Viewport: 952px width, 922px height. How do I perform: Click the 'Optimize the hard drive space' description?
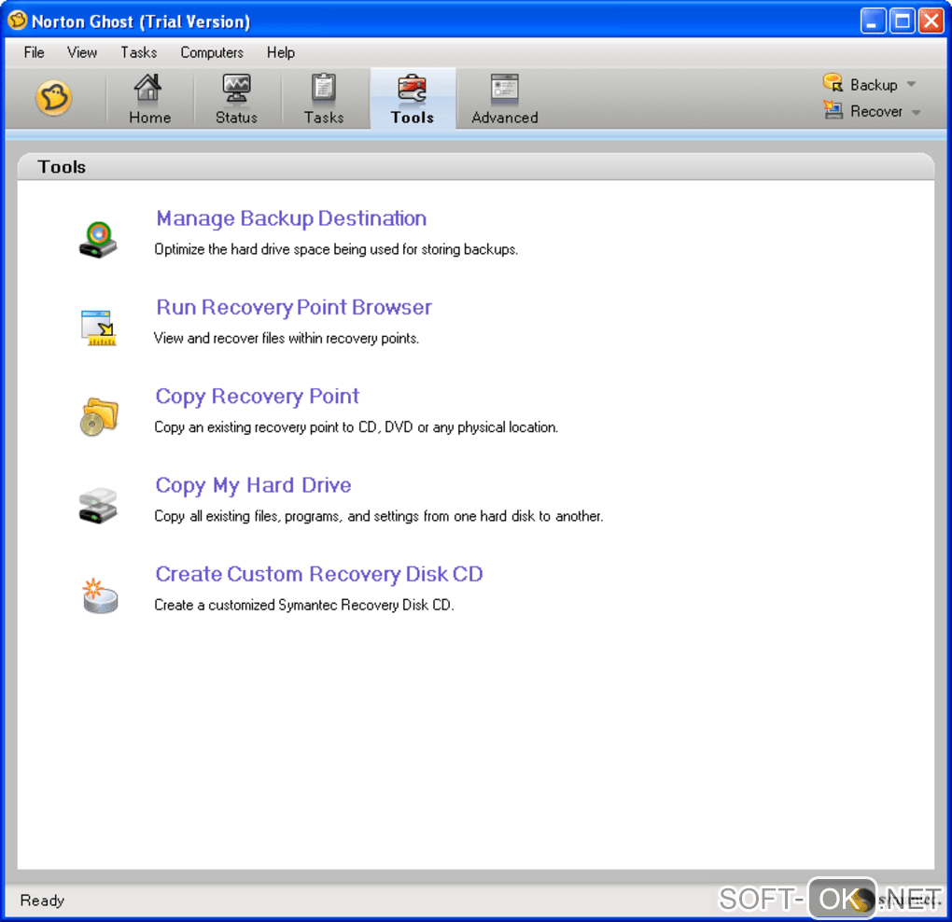pos(336,249)
